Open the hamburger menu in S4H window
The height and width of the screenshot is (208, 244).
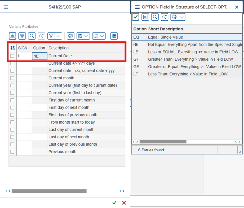pyautogui.click(x=6, y=7)
